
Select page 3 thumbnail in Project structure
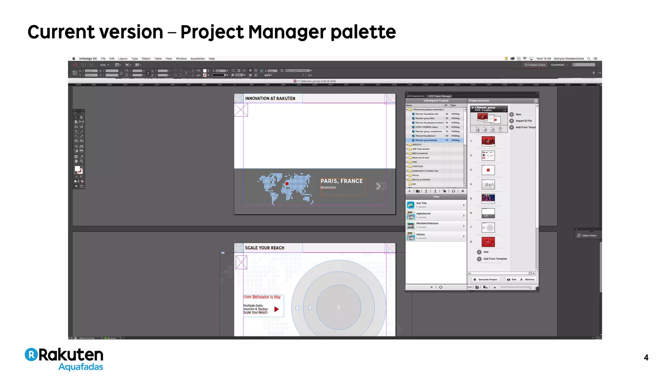(x=488, y=170)
